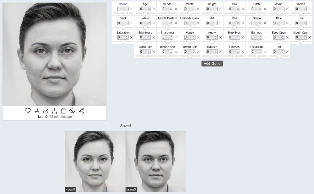This screenshot has width=314, height=194.
Task: Click the Gender value spinner arrows
Action: click(x=171, y=9)
